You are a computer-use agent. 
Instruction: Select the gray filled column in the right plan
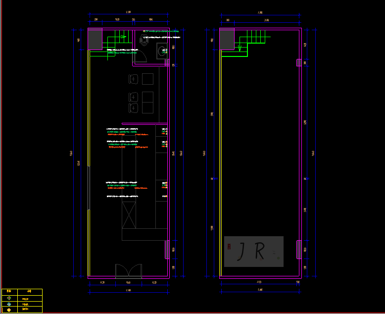[x=227, y=39]
